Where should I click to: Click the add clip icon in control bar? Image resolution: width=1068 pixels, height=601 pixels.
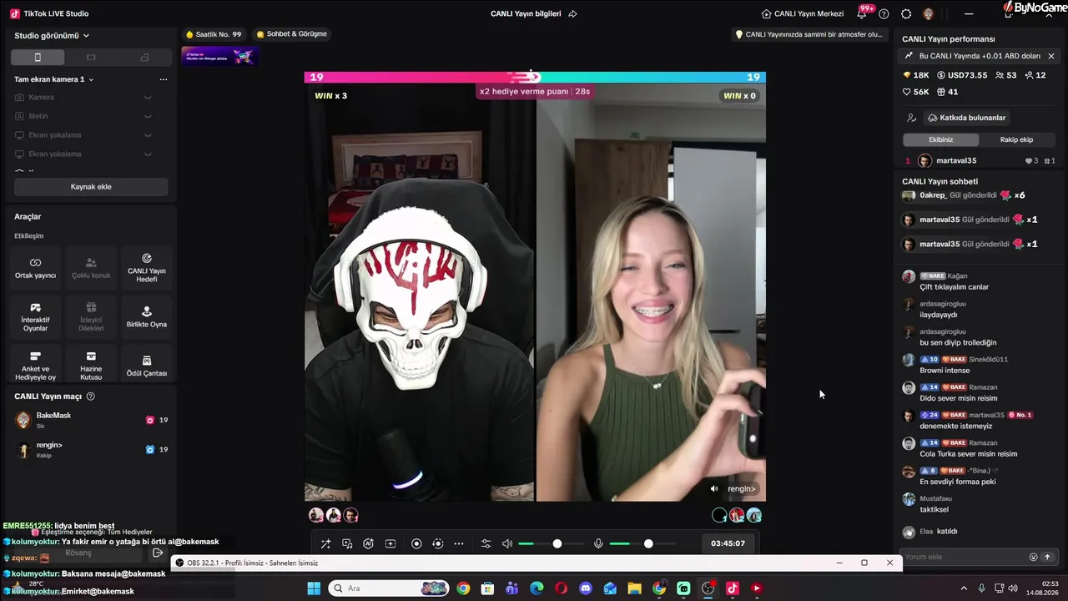point(390,543)
